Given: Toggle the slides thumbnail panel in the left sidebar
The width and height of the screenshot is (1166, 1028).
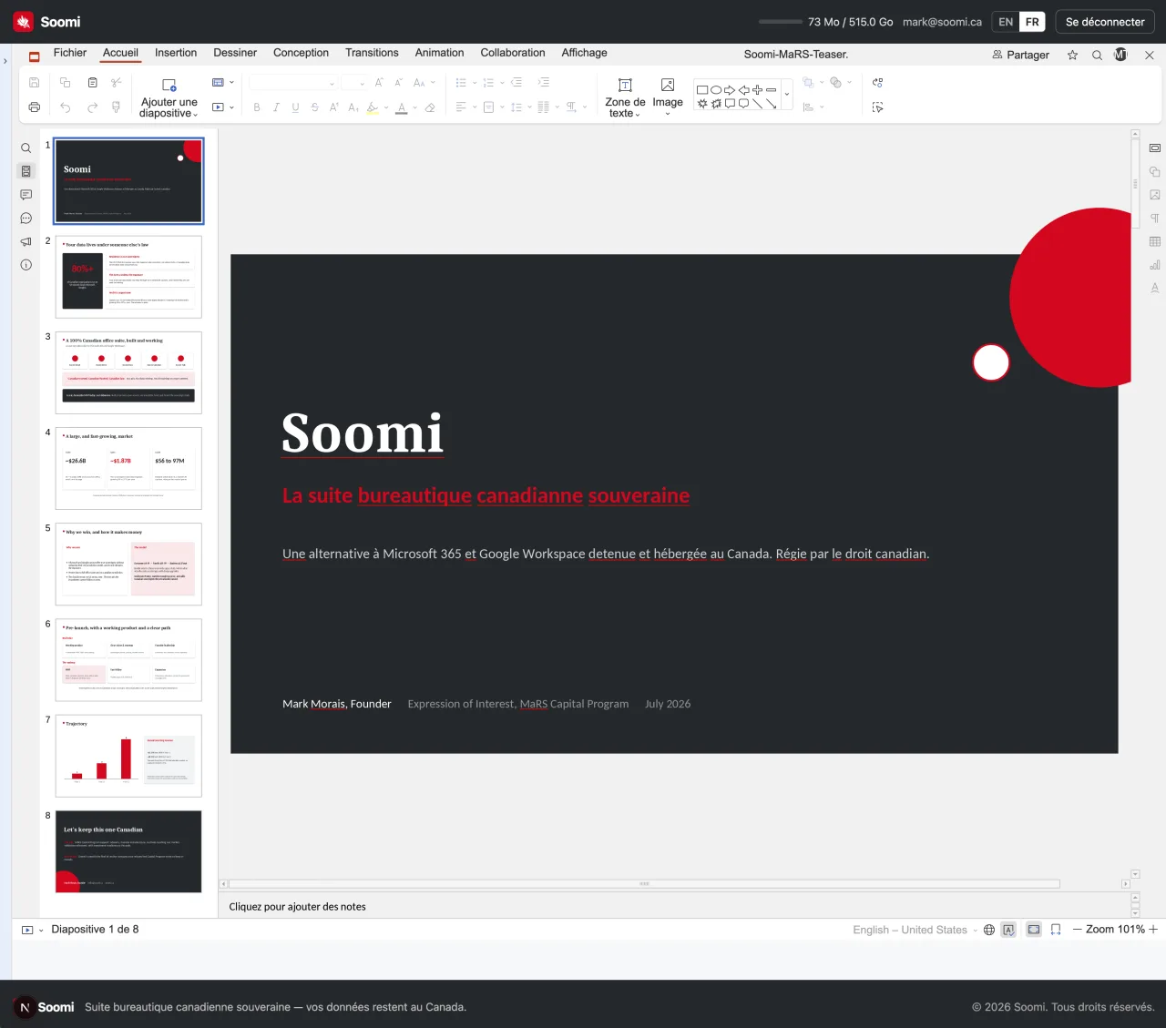Looking at the screenshot, I should (x=26, y=171).
